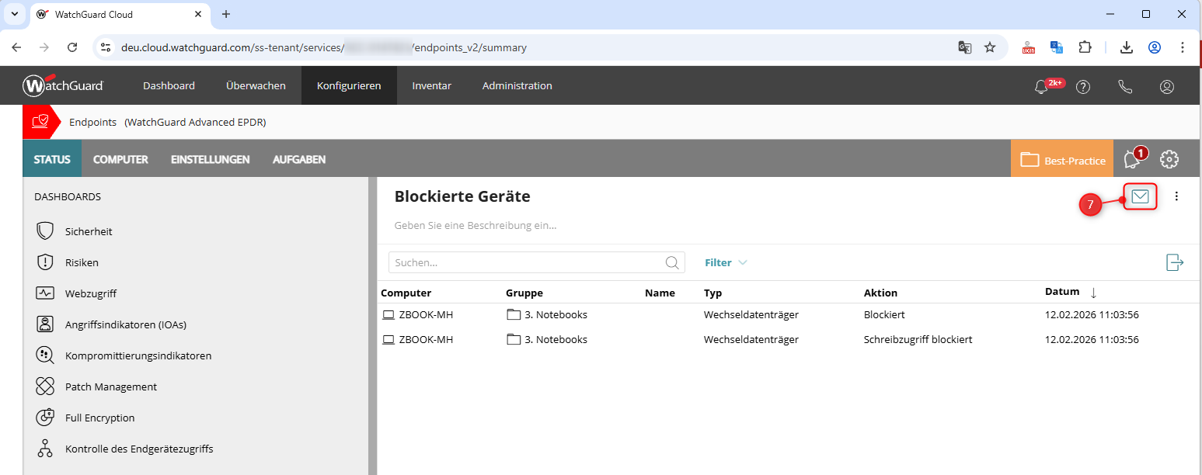
Task: Open the settings gear in Endpoints bar
Action: point(1169,160)
